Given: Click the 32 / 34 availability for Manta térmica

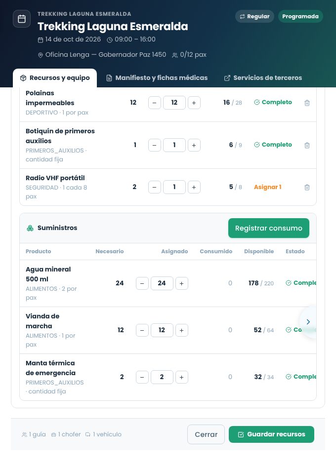Looking at the screenshot, I should 264,377.
